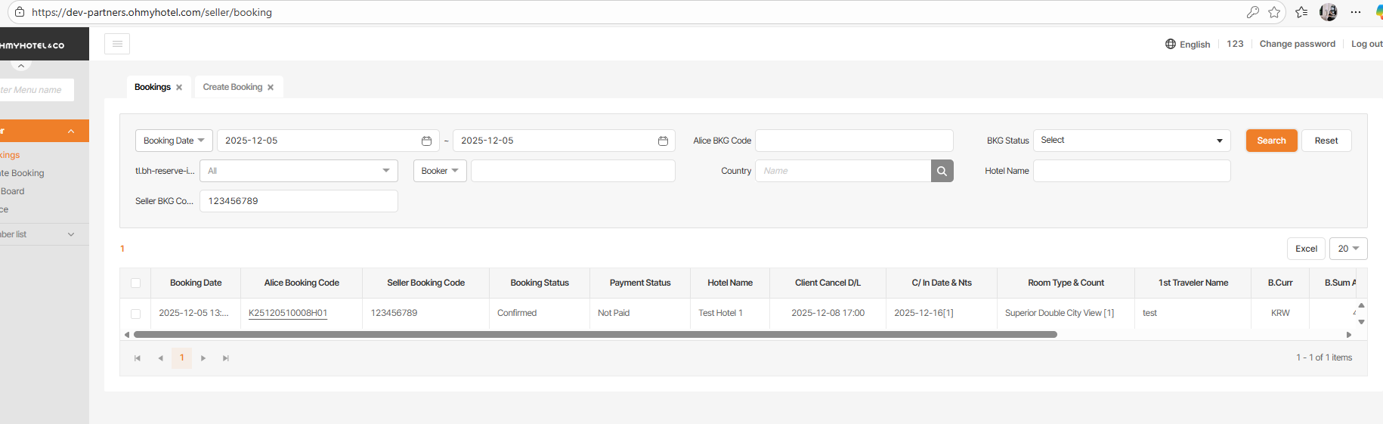
Task: Click the globe language icon
Action: [x=1171, y=44]
